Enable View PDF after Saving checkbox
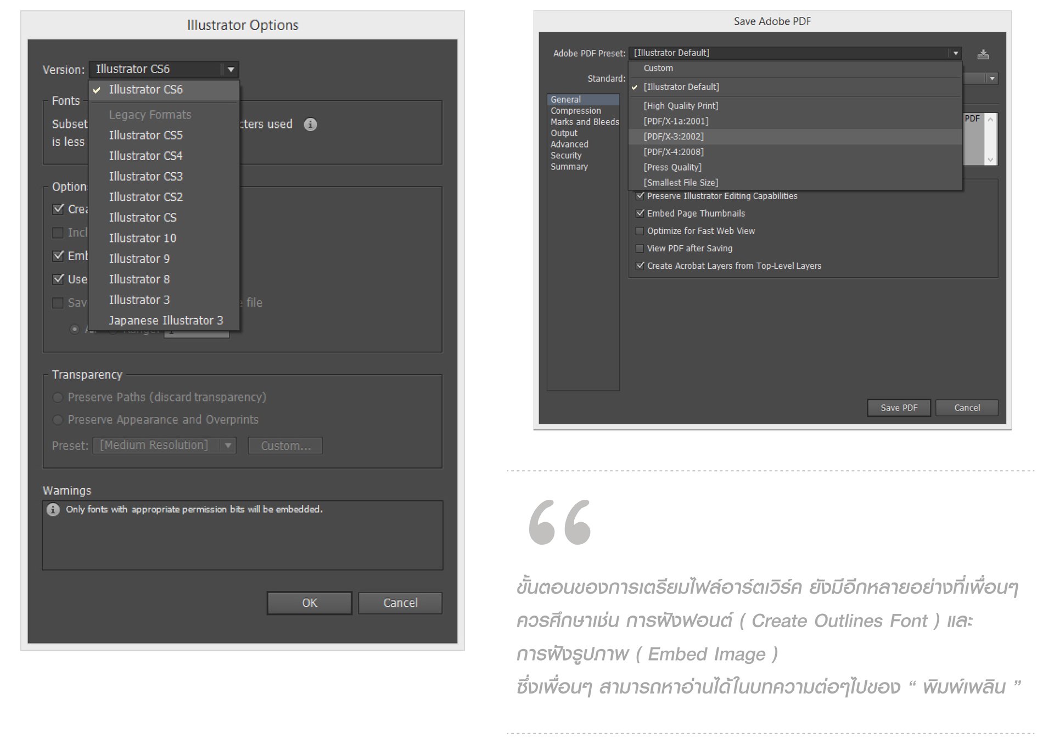The image size is (1054, 750). pos(640,249)
